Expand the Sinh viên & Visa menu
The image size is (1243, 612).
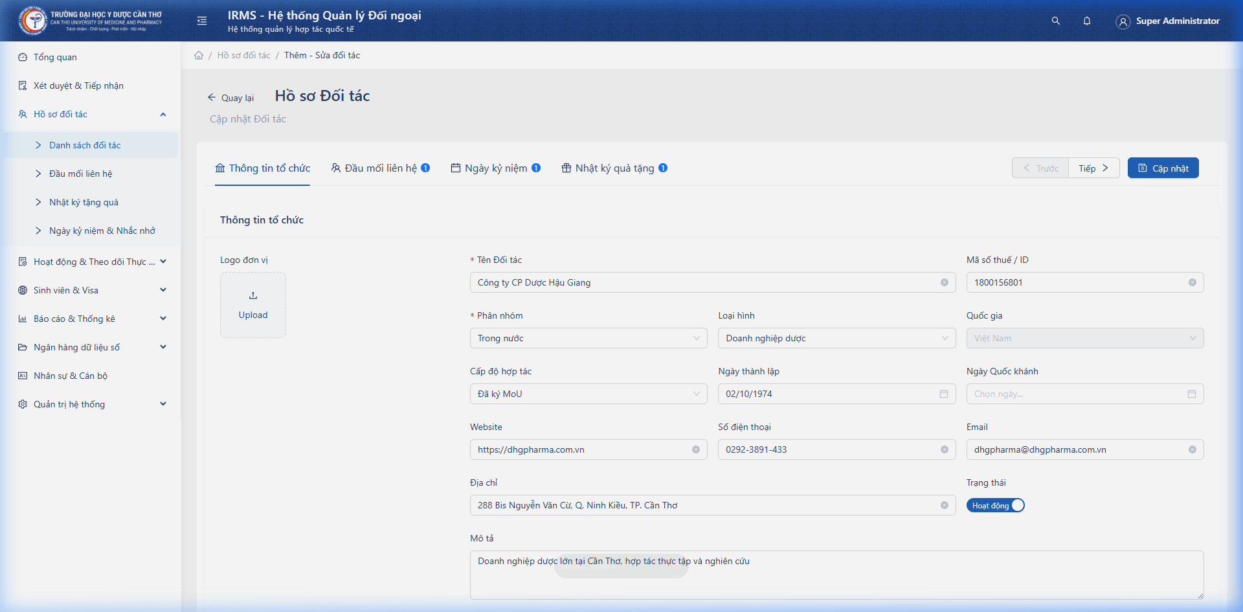tap(91, 290)
